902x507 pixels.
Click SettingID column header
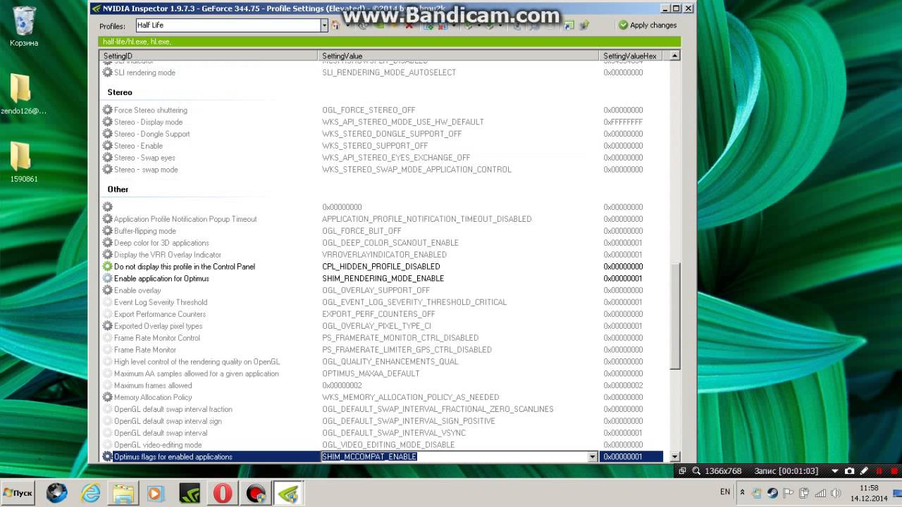coord(209,56)
